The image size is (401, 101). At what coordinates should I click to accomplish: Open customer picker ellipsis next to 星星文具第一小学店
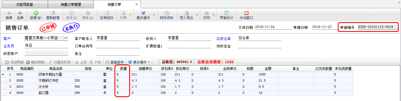[x=66, y=38]
